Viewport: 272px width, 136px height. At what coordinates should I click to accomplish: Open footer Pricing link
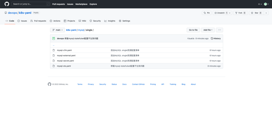pos(153,84)
